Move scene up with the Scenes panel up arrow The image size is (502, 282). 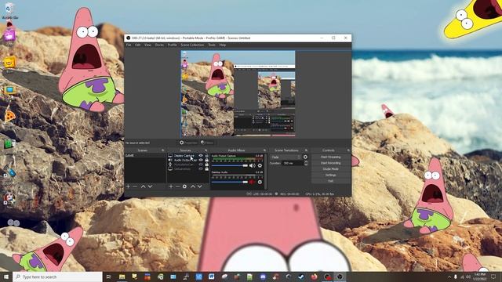tap(143, 186)
